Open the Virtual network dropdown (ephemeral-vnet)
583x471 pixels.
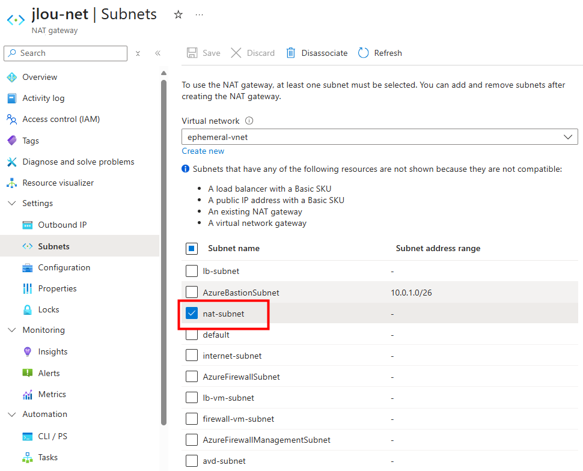[x=380, y=137]
